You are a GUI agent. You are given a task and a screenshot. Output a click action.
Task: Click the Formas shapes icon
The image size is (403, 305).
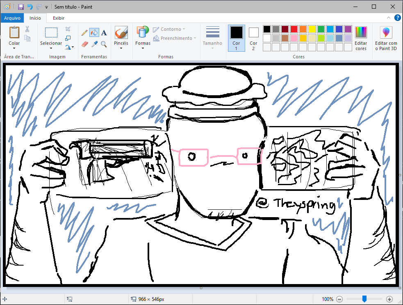pyautogui.click(x=143, y=32)
